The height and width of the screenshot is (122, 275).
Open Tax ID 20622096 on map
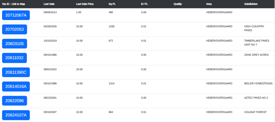point(15,101)
